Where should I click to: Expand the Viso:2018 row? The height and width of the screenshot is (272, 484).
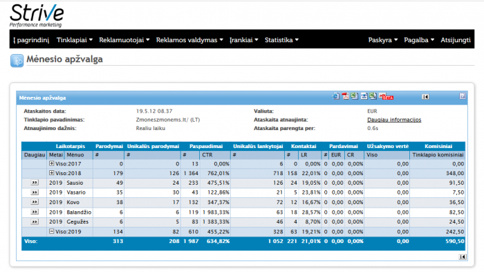pos(52,173)
